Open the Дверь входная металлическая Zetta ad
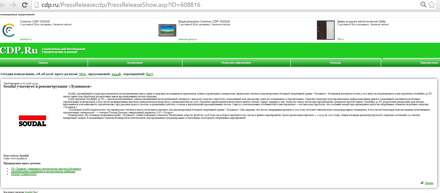The image size is (440, 193). click(361, 22)
